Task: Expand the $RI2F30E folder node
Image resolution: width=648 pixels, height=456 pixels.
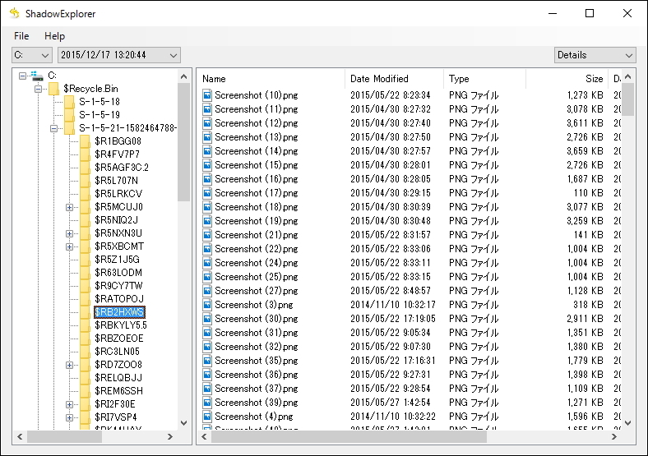Action: (69, 405)
